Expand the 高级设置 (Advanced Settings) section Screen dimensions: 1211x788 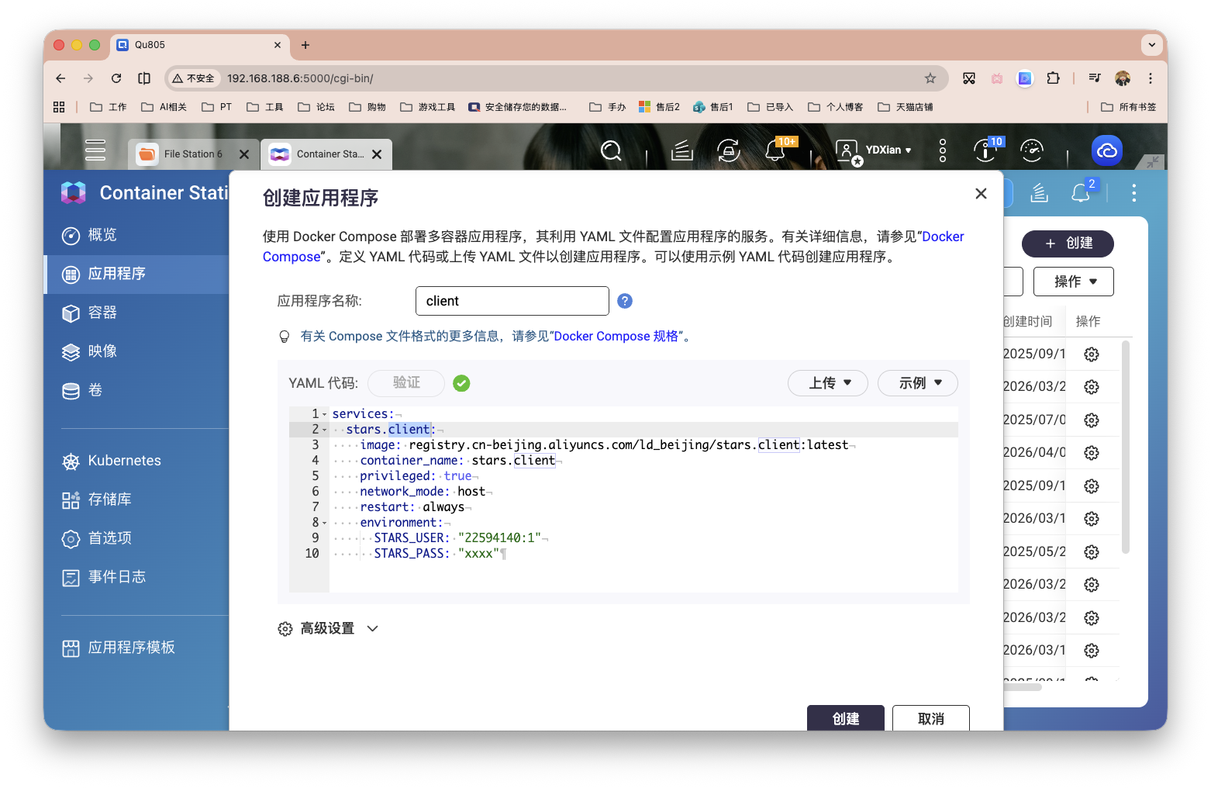pos(328,628)
